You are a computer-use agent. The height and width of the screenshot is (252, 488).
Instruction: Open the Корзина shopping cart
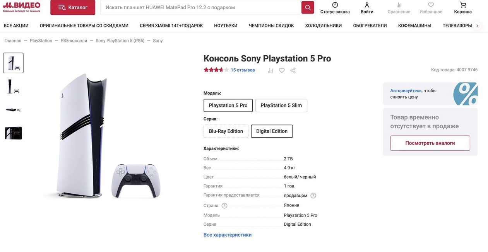point(463,5)
